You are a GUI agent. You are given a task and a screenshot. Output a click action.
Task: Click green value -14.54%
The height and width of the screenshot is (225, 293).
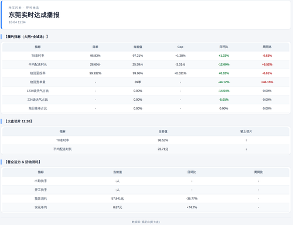(224, 91)
